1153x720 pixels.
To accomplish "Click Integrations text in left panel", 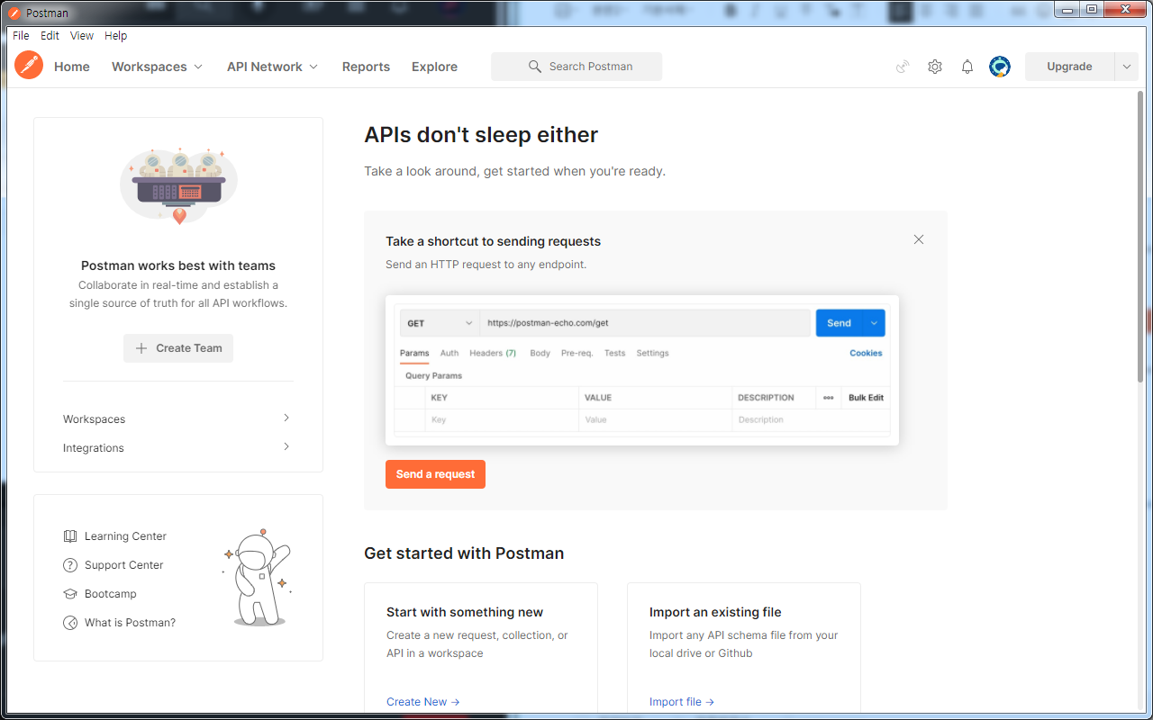I will [x=94, y=448].
